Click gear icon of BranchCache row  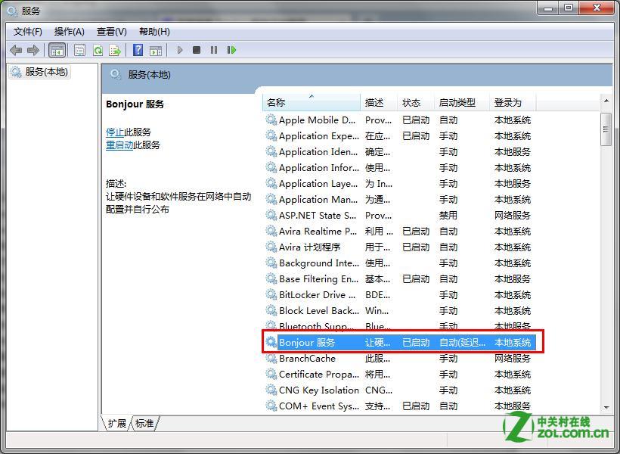(271, 358)
